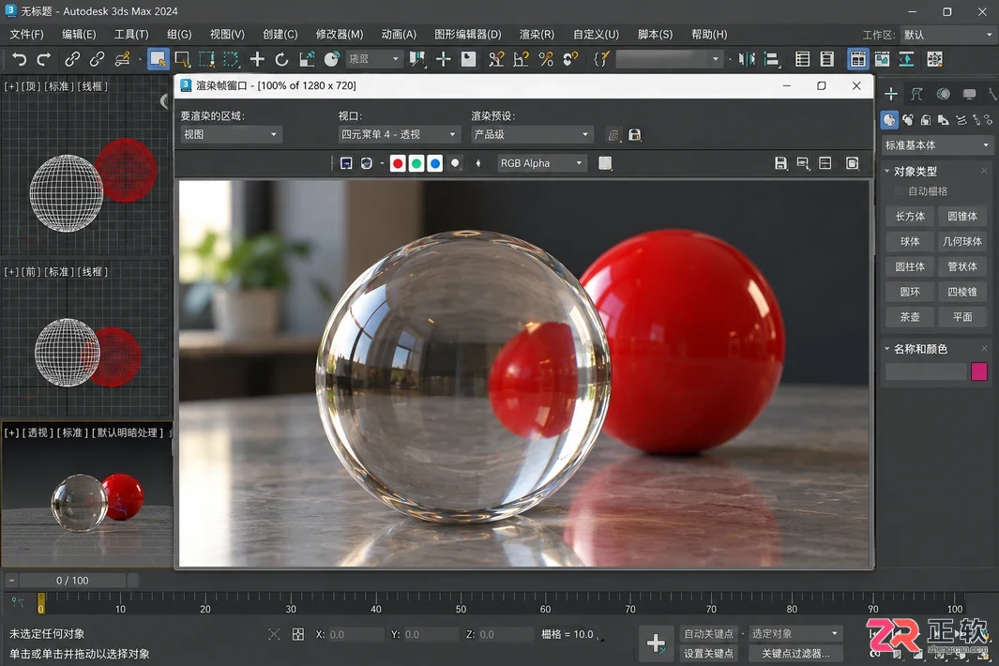
Task: Activate Select and Scale tool
Action: 307,59
